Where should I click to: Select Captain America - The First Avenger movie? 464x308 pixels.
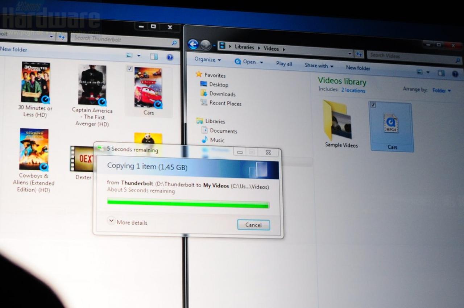point(92,96)
